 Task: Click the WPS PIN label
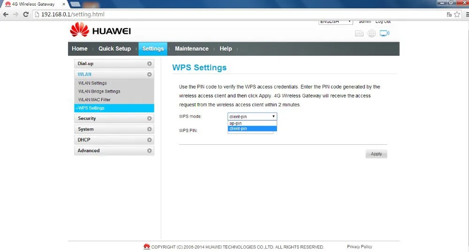pyautogui.click(x=188, y=131)
